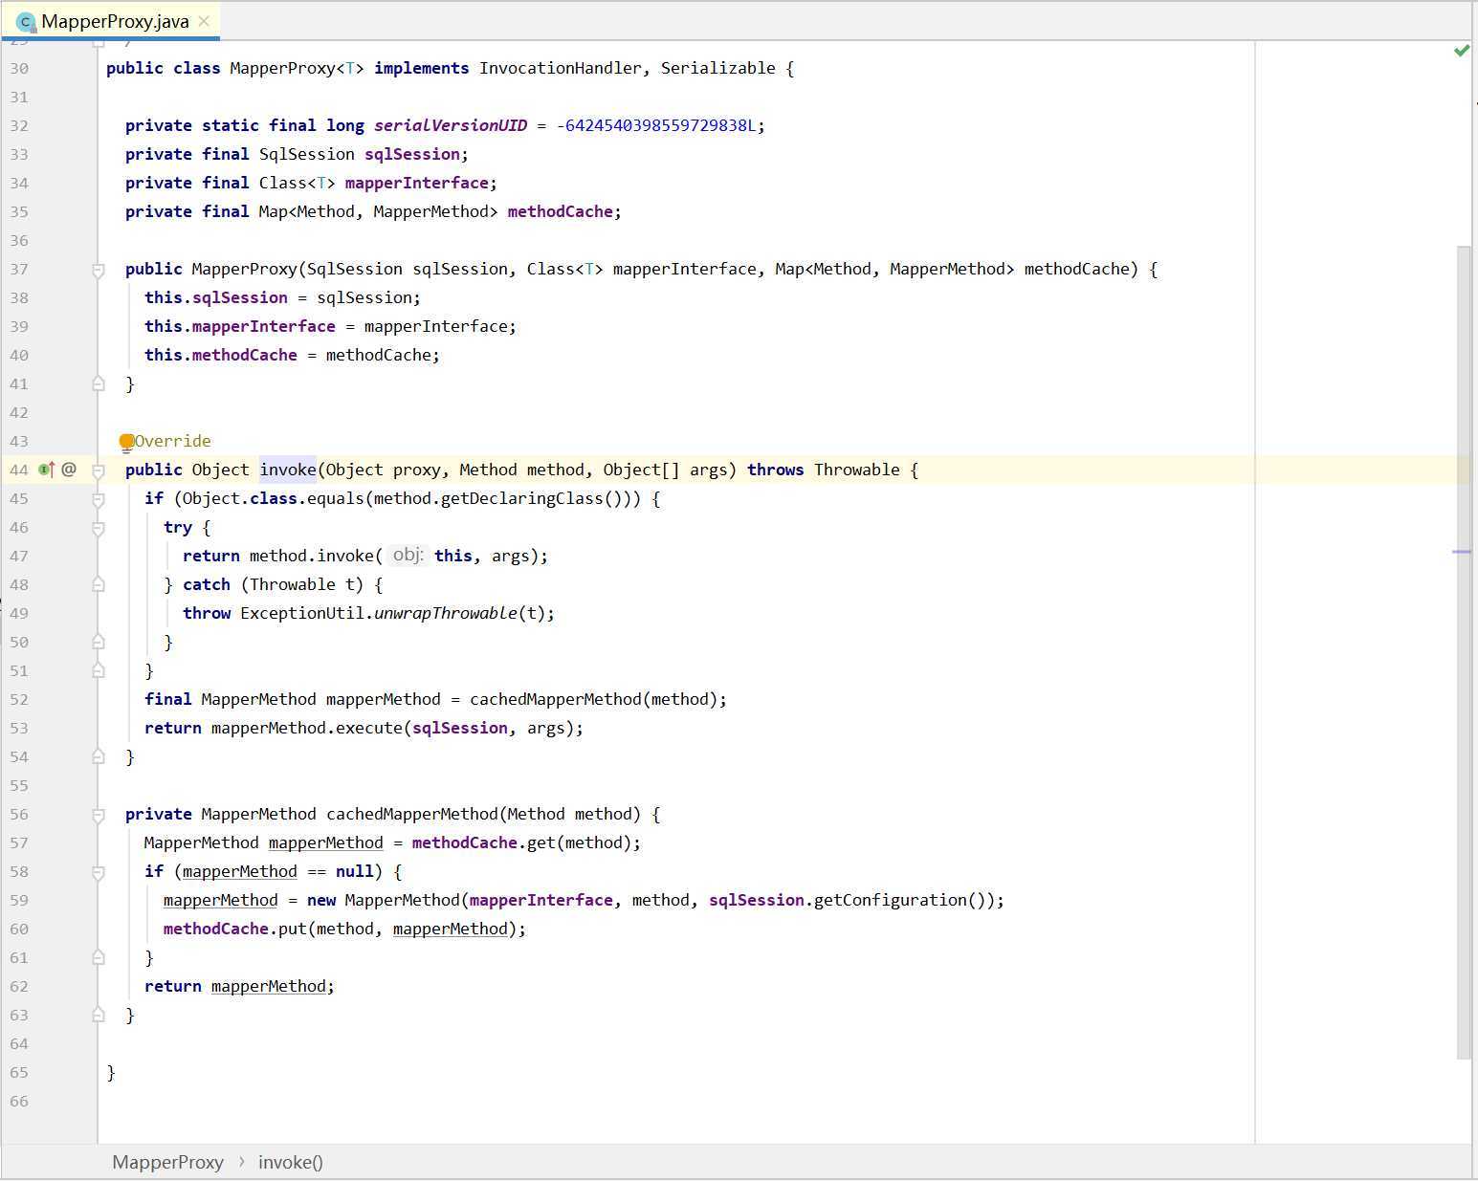1478x1181 pixels.
Task: Click line number 30 in gutter
Action: point(19,69)
